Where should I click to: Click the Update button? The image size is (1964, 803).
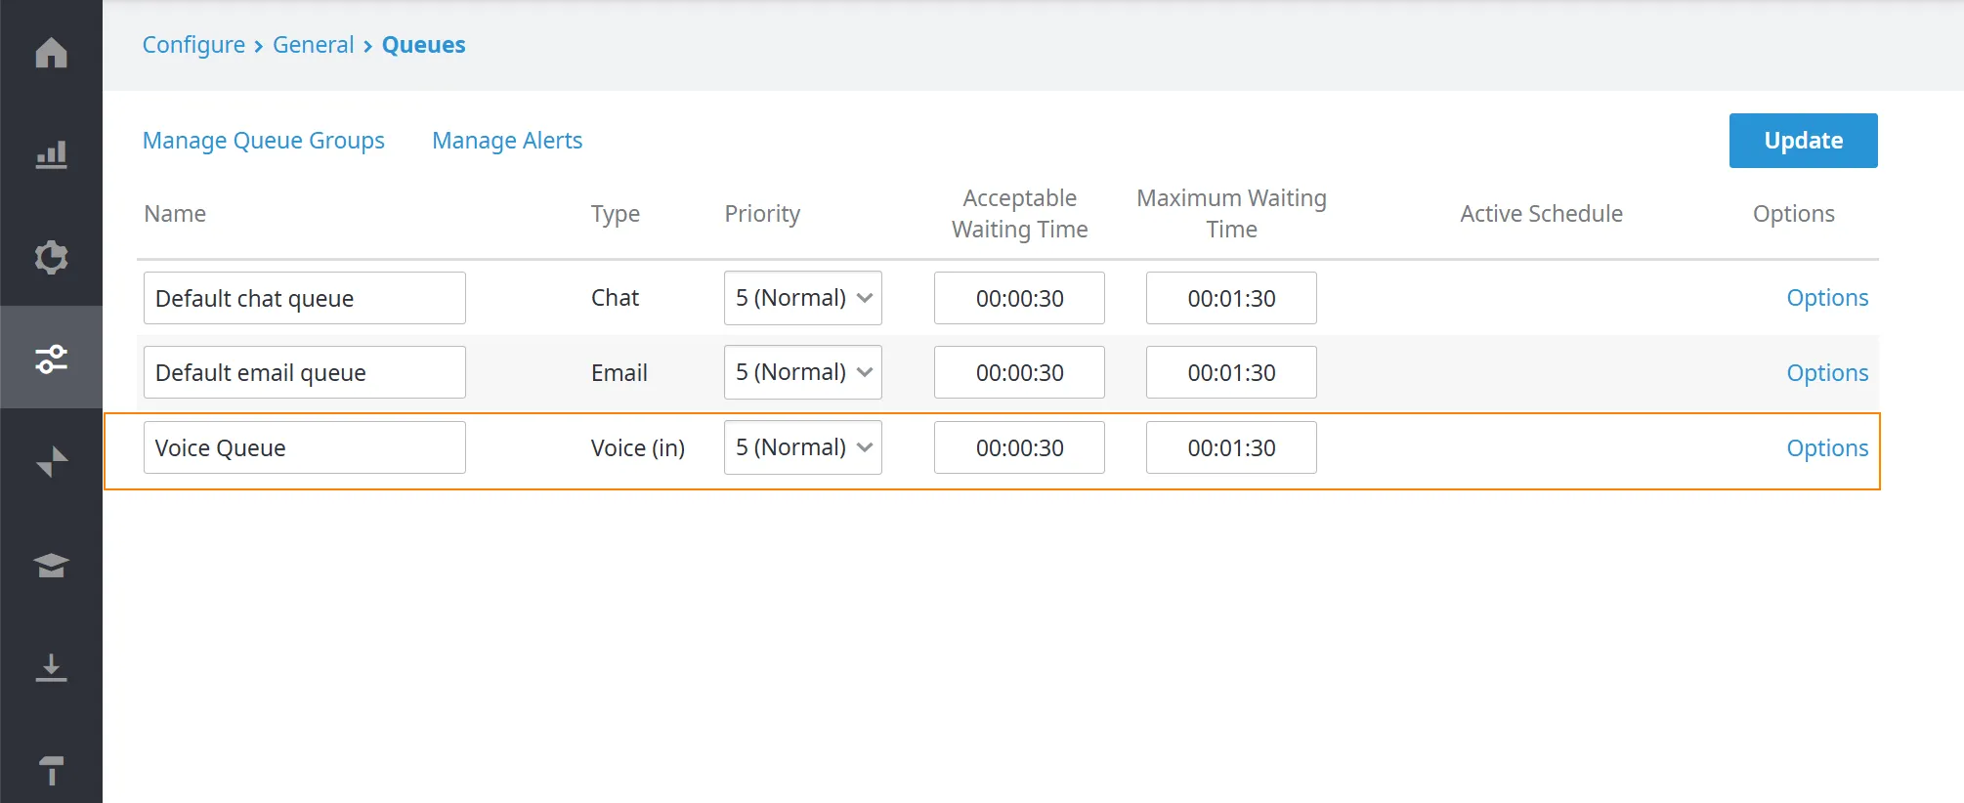(1804, 141)
